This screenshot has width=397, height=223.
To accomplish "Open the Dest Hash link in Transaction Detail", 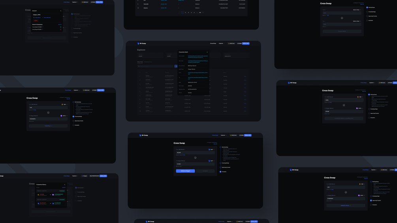I will [198, 62].
